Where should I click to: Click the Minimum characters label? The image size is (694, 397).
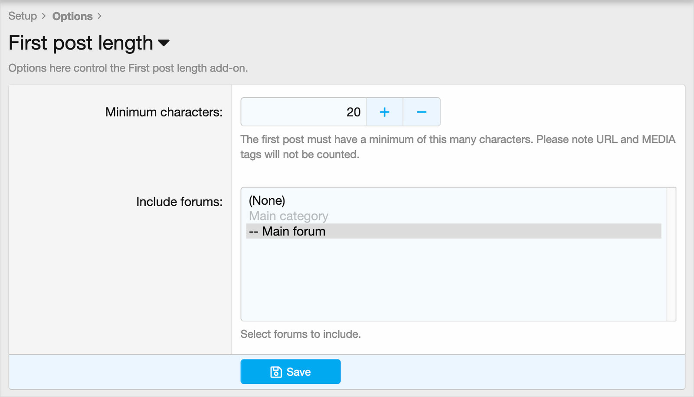click(164, 112)
